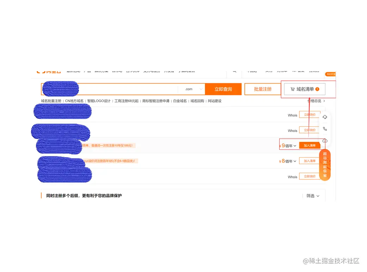The width and height of the screenshot is (367, 272).
Task: Open feedback via the cloud icon in sidebar
Action: pos(325,140)
